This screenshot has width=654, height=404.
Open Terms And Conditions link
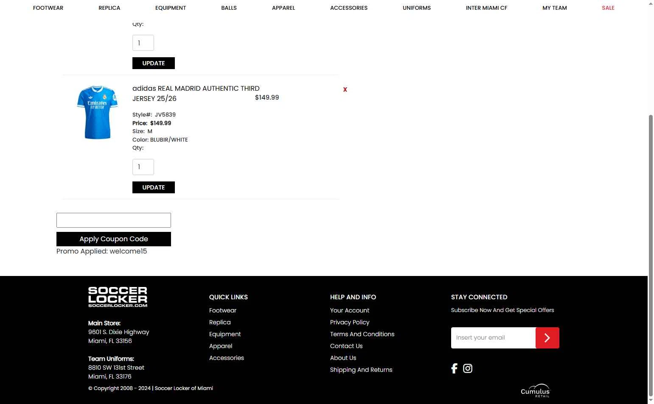362,334
